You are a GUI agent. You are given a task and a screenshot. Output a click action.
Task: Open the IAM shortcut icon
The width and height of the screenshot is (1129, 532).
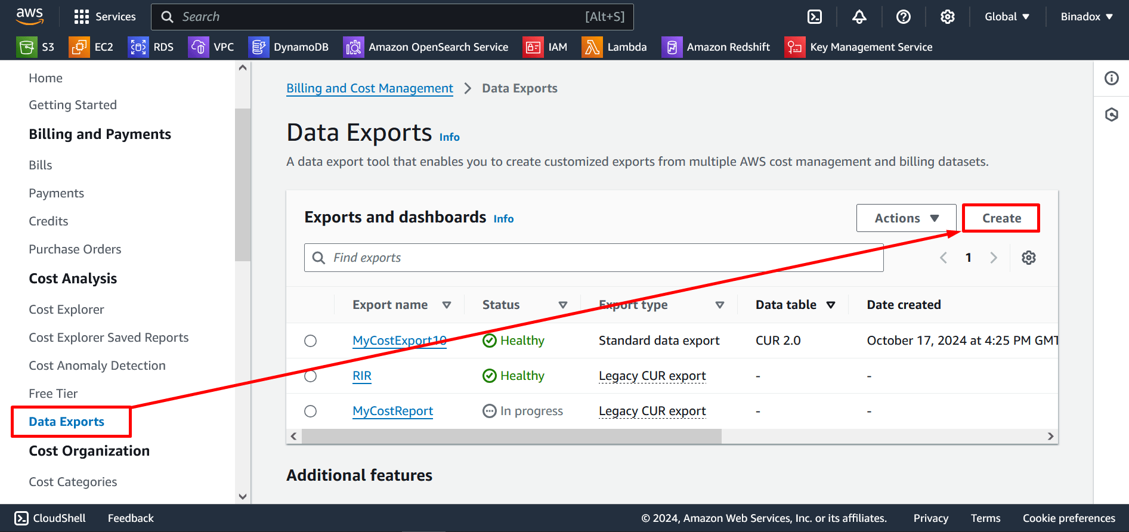pos(533,47)
